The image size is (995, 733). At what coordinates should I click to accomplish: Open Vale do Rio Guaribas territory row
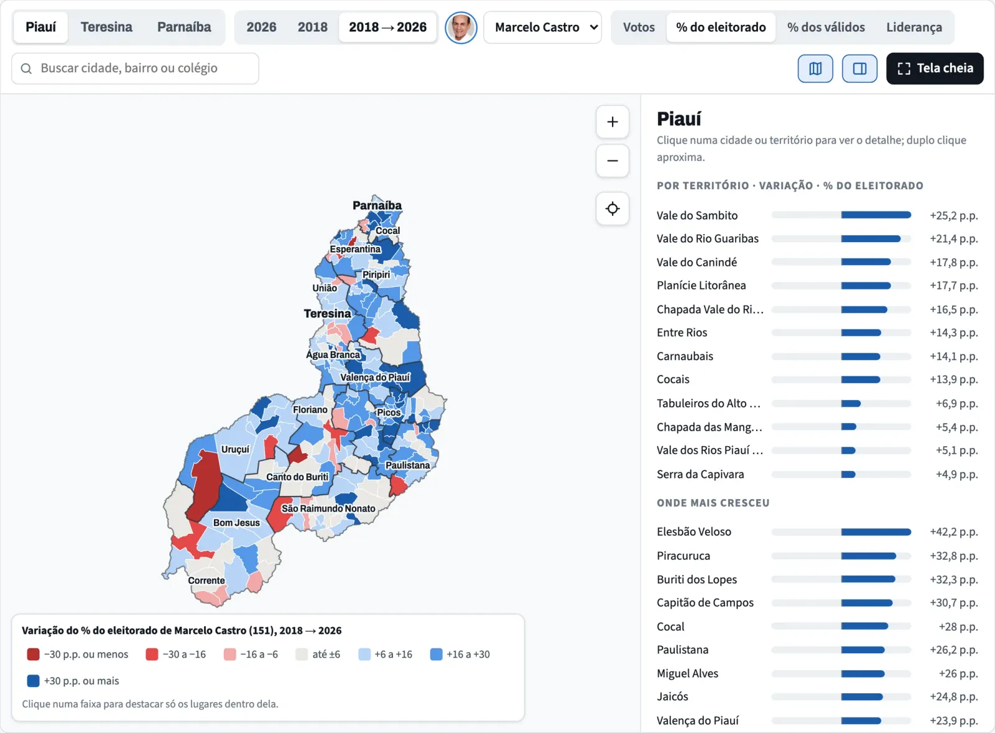click(817, 239)
